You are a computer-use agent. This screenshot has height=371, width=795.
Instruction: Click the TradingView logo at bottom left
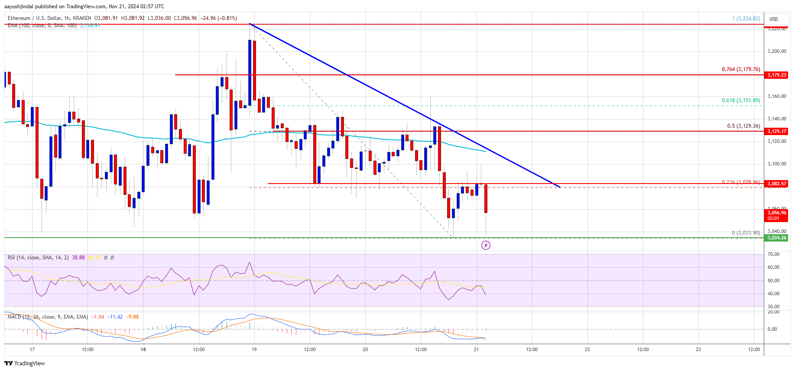[25, 363]
